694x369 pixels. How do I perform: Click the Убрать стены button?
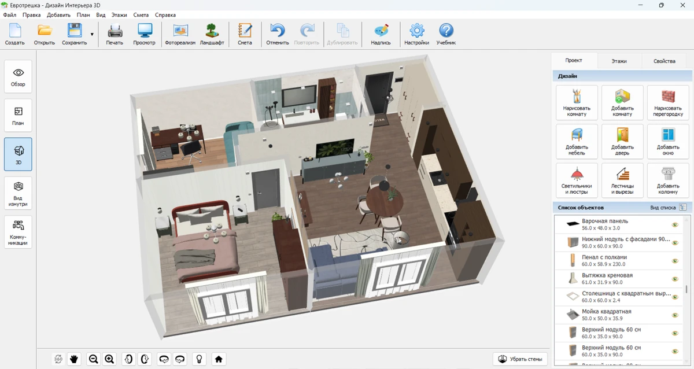click(520, 359)
